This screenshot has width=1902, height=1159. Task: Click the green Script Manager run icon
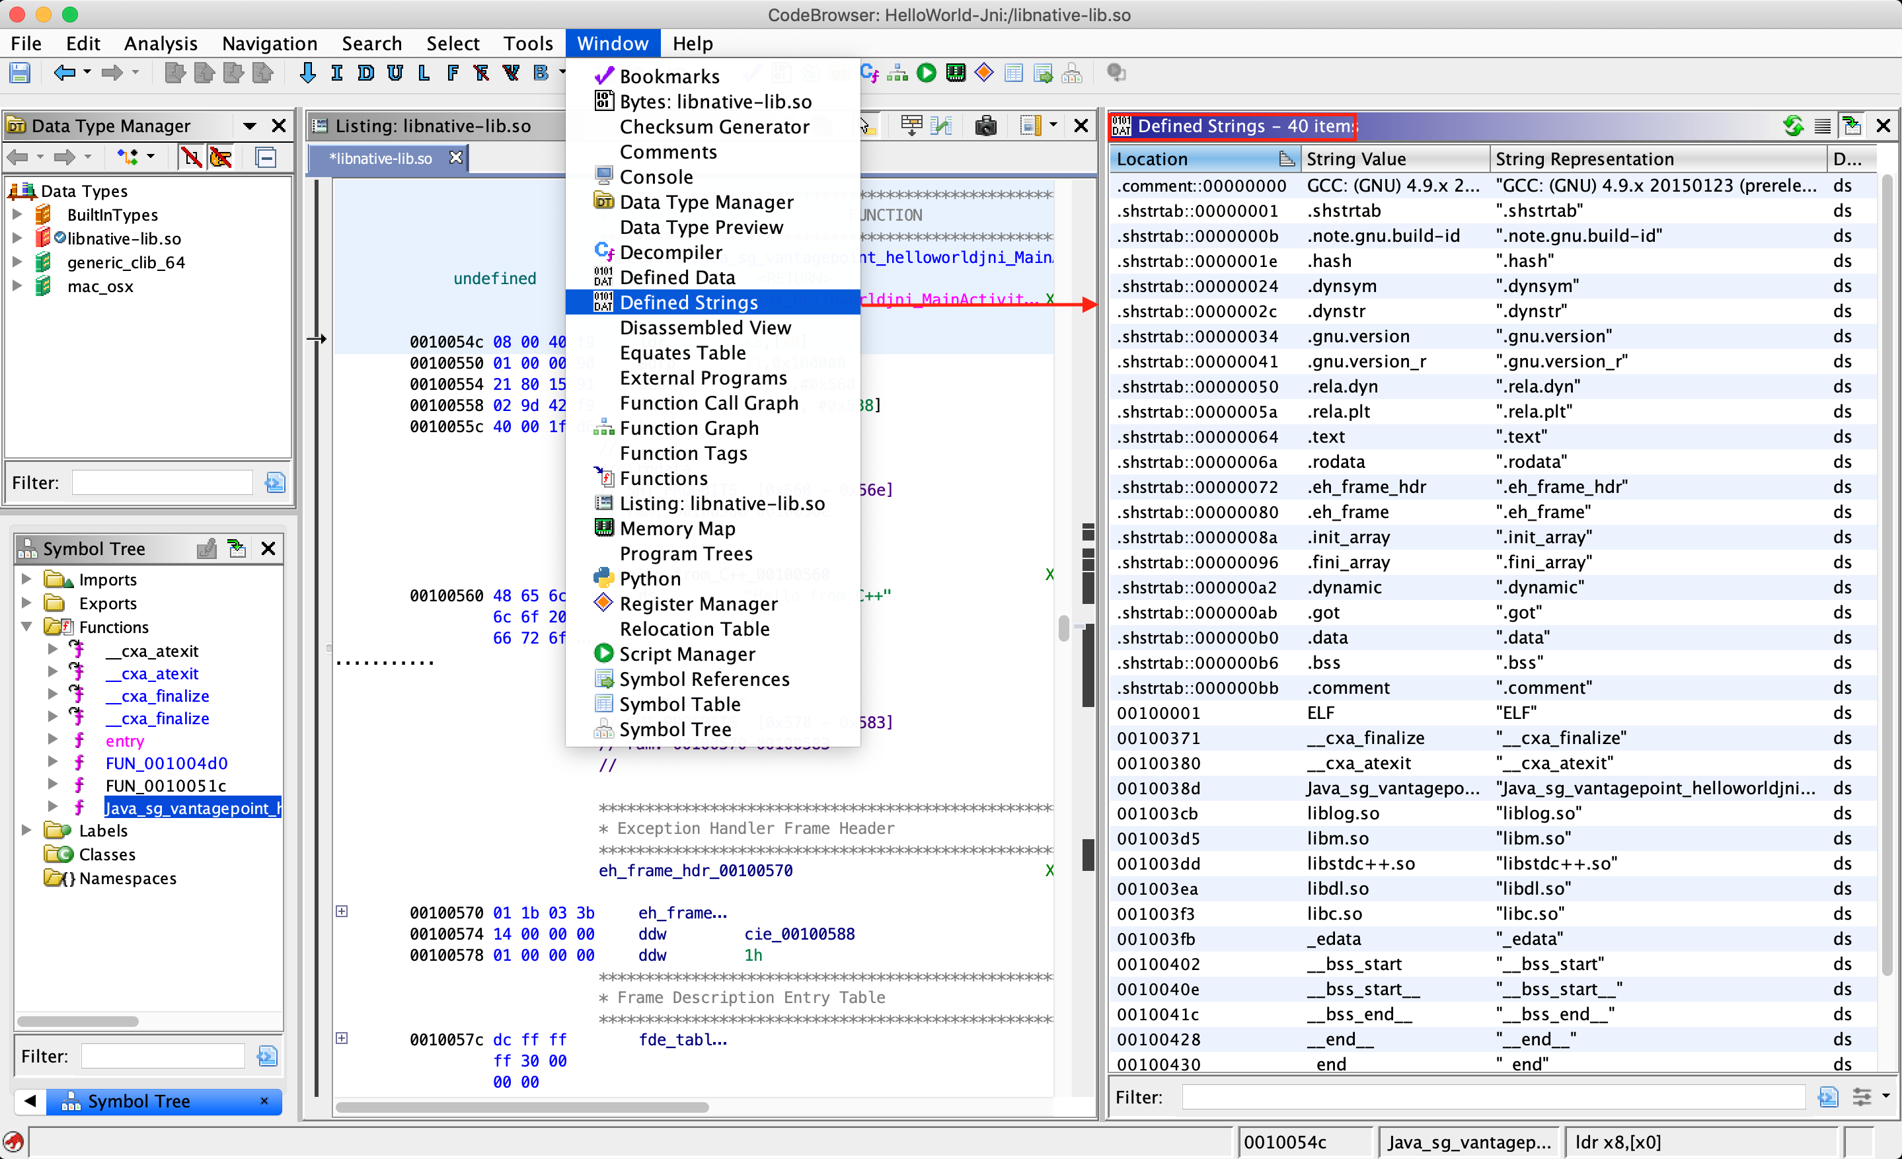pos(925,73)
